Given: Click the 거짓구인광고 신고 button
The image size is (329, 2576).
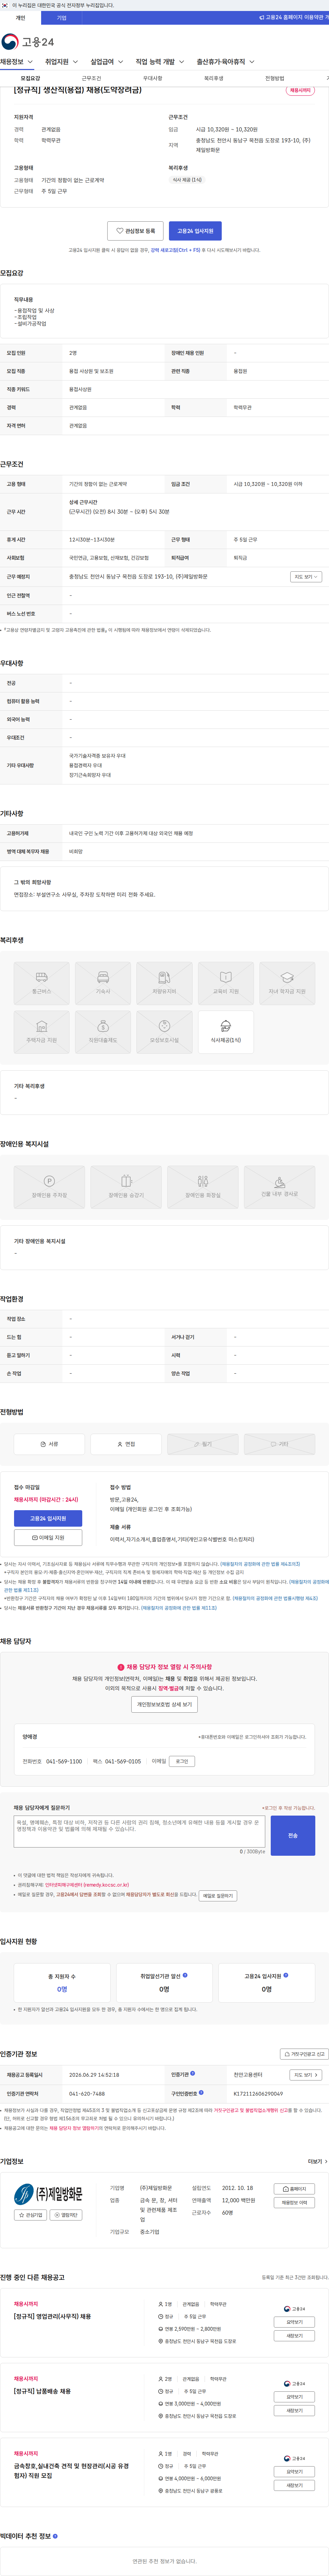Looking at the screenshot, I should coord(304,2054).
